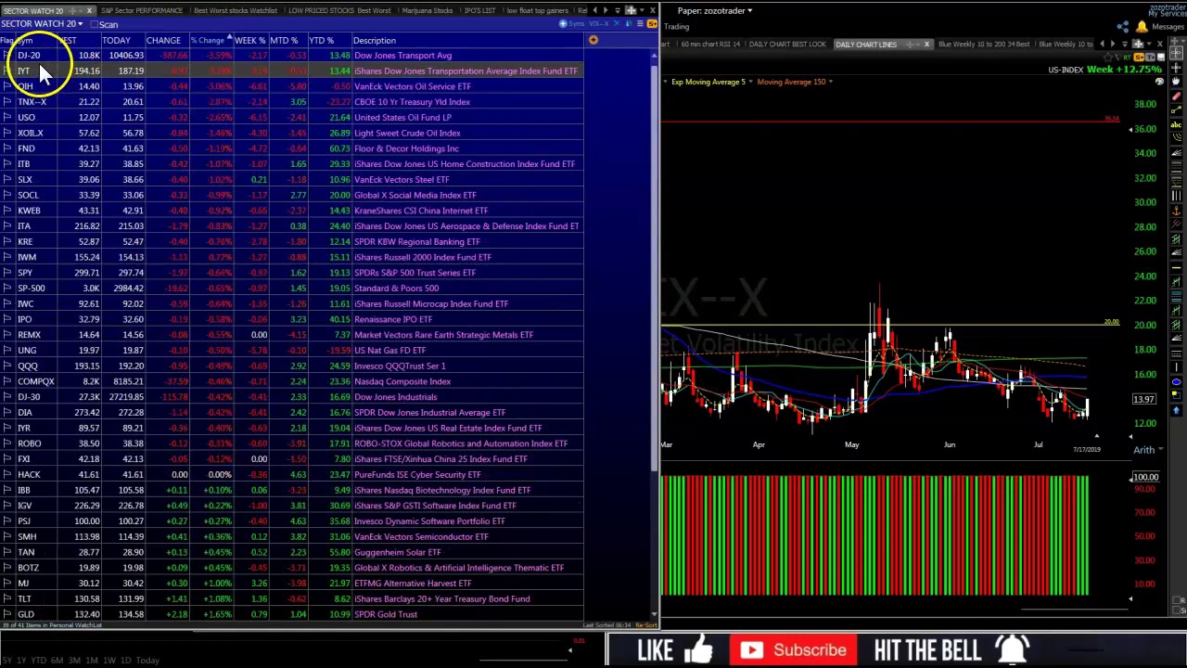Expand the price studies arrow left of Exp Moving Average
Viewport: 1187px width, 668px height.
point(664,82)
